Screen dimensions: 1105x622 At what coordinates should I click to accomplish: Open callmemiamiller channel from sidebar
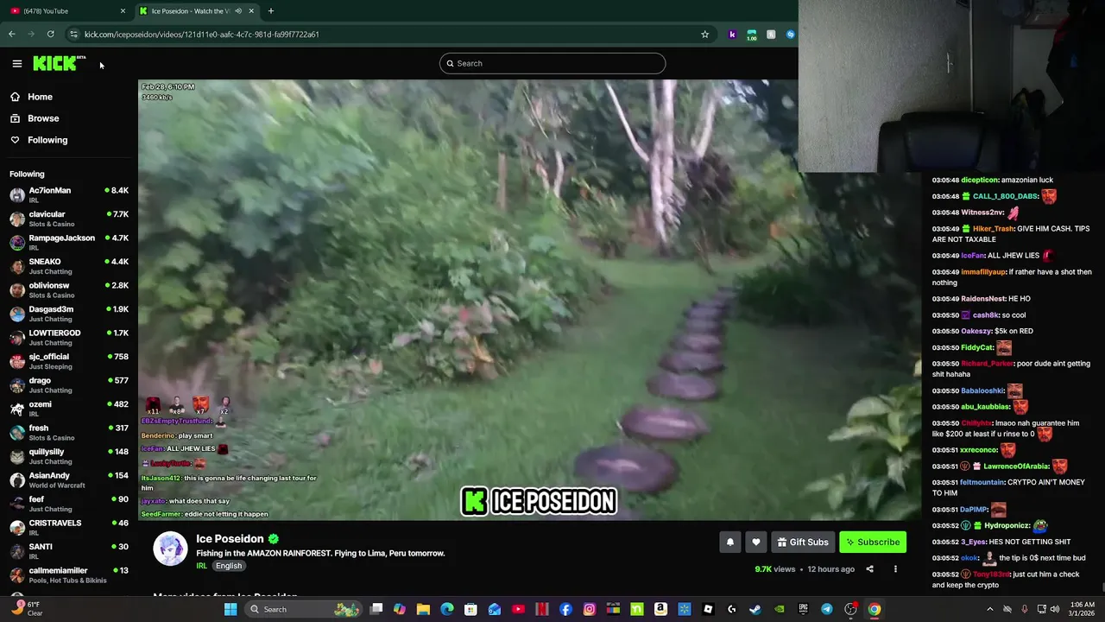(69, 574)
